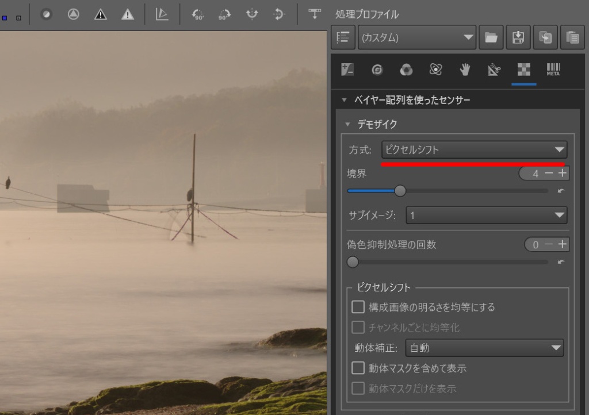Open the Local adjustments tab with hand icon
589x415 pixels.
(465, 70)
